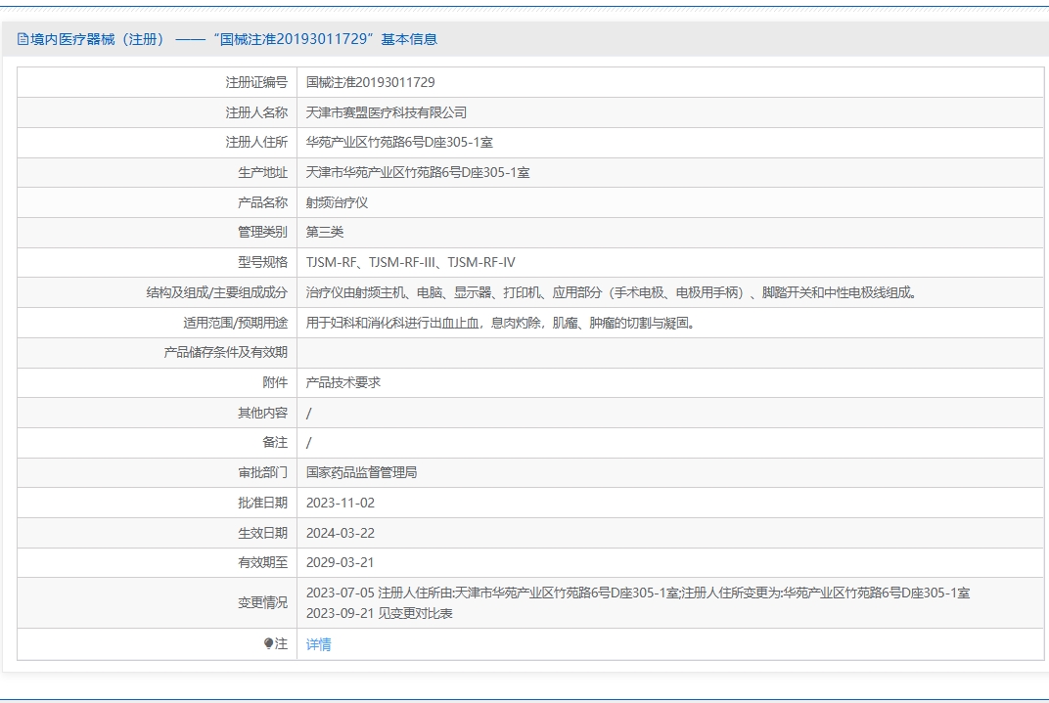Click the 有效期至 label cell
1049x703 pixels.
158,562
